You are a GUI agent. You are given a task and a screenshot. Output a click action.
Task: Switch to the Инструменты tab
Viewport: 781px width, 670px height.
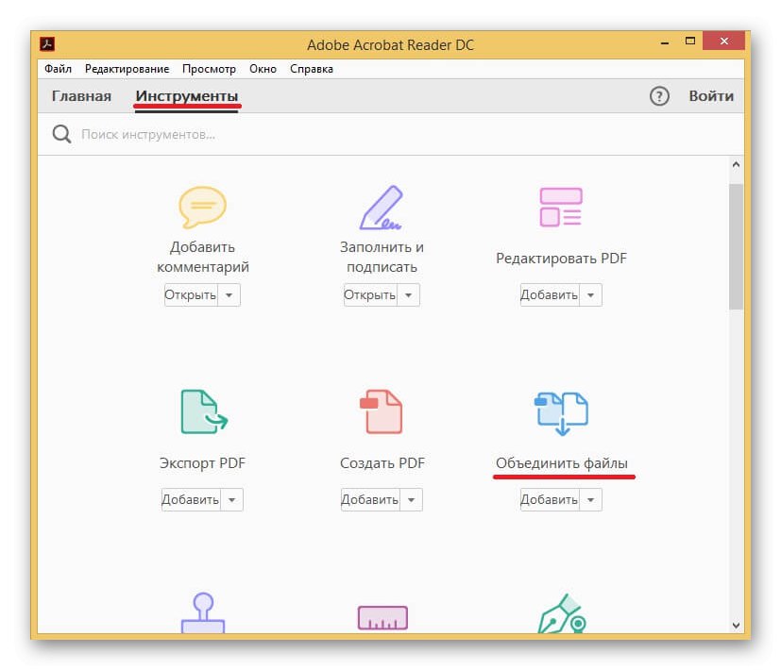[x=187, y=96]
